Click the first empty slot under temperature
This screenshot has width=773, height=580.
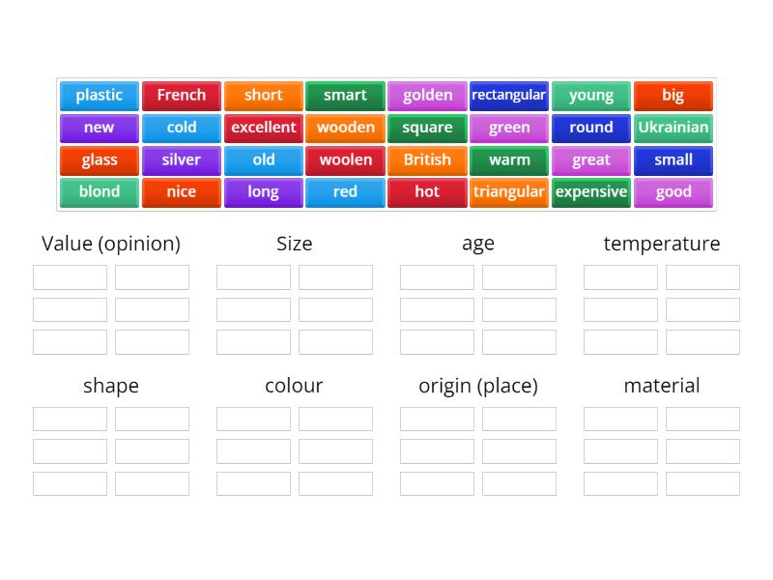(x=619, y=276)
